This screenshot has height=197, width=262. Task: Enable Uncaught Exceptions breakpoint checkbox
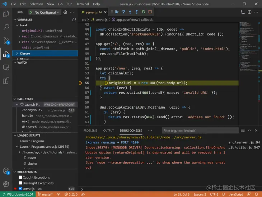pyautogui.click(x=20, y=183)
